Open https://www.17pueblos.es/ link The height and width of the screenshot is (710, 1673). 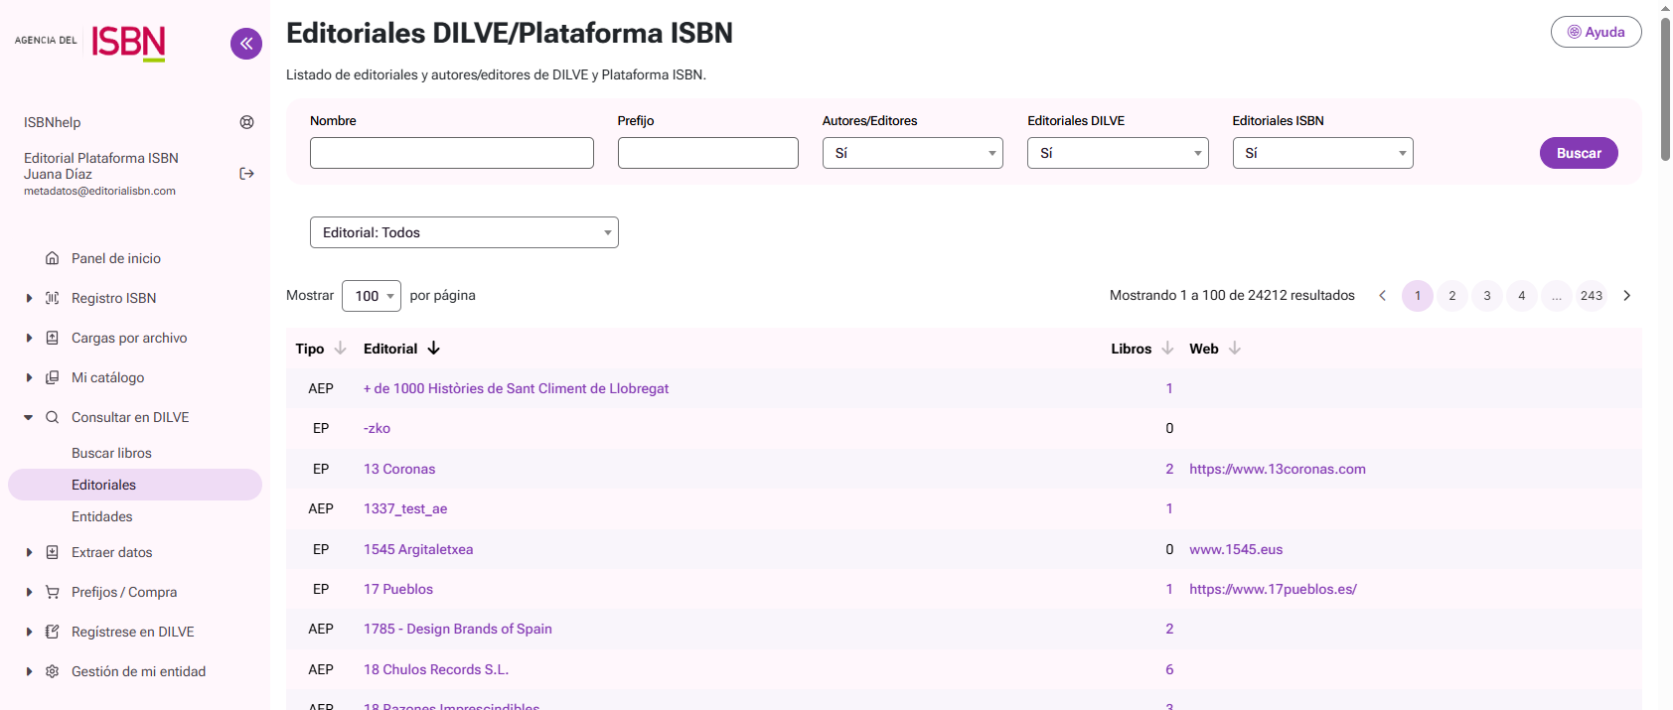coord(1273,589)
